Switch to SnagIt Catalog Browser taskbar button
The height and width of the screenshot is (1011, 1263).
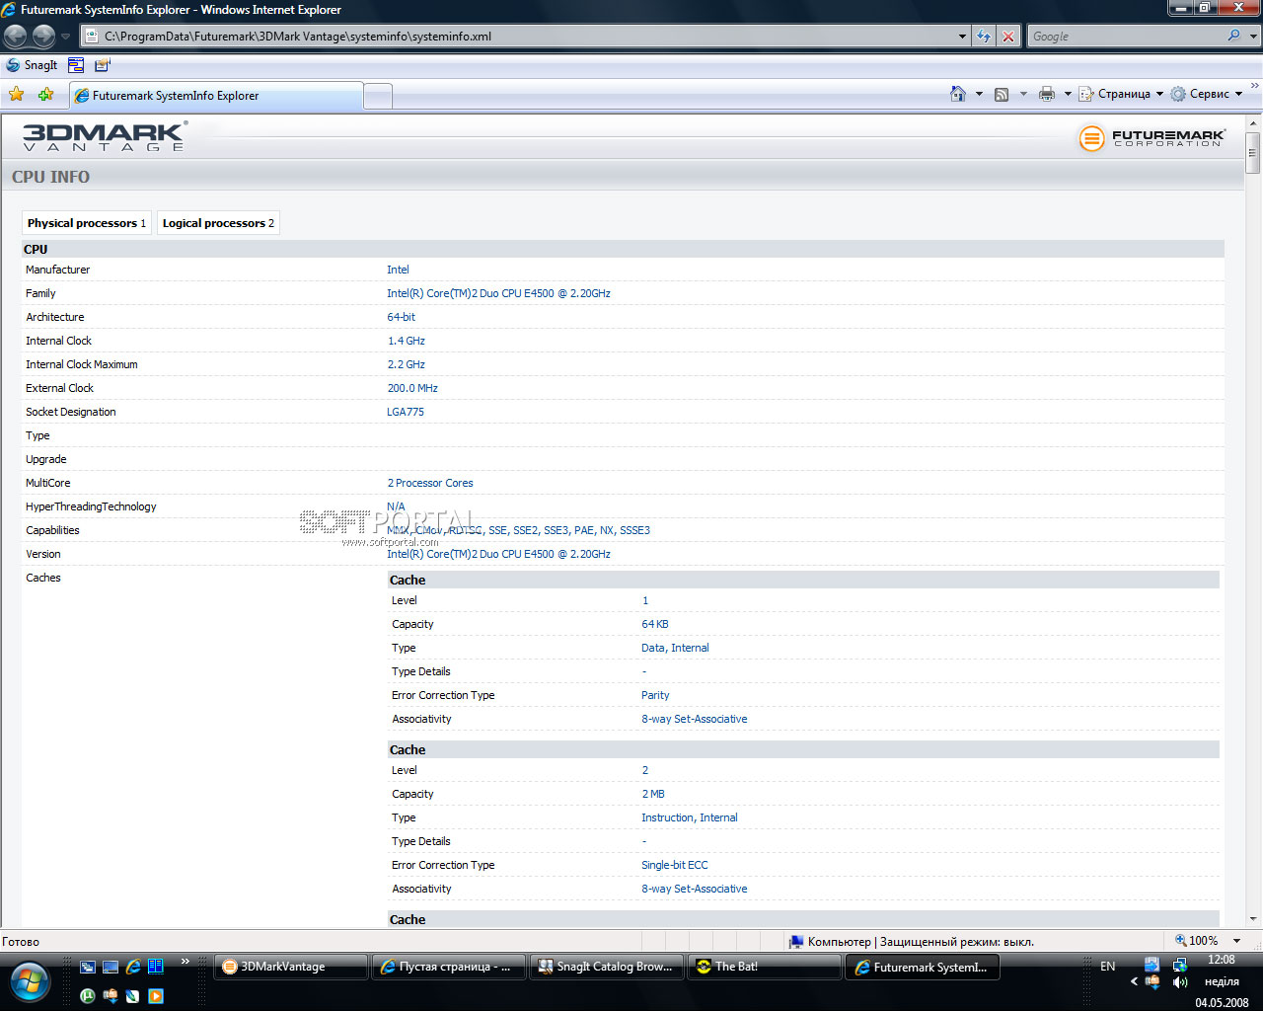[607, 967]
